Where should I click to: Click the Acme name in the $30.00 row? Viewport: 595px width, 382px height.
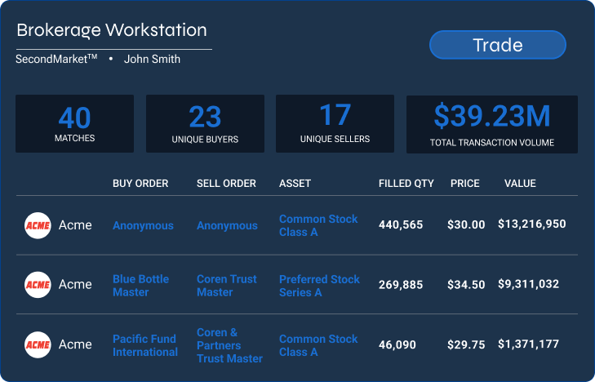click(75, 225)
